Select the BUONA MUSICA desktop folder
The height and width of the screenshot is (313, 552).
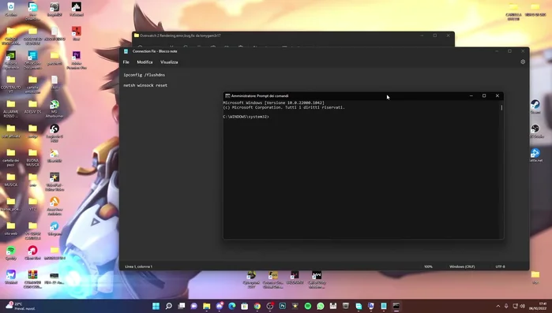[32, 158]
